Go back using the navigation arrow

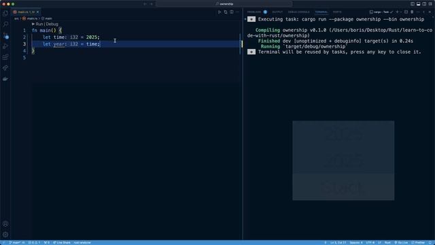[x=145, y=4]
